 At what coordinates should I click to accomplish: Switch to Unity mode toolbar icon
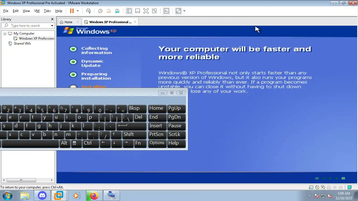tap(154, 11)
